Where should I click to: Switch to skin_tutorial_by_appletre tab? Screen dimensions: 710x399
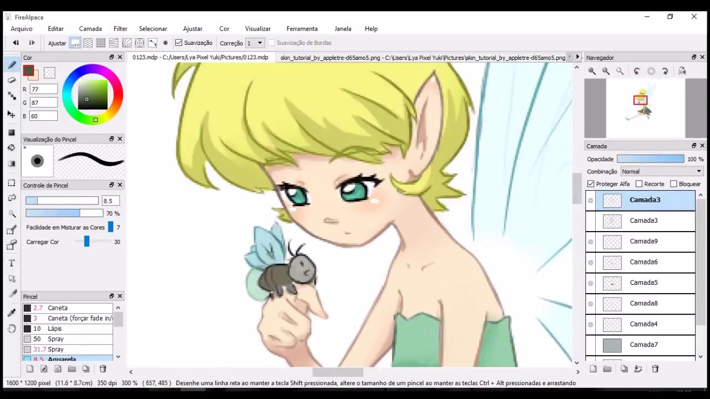coord(423,58)
